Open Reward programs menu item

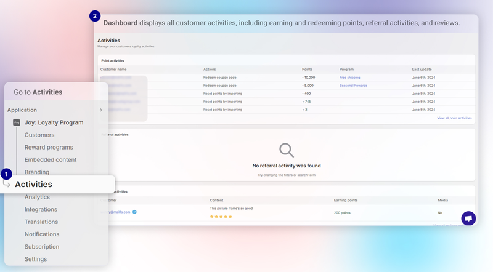pyautogui.click(x=49, y=147)
